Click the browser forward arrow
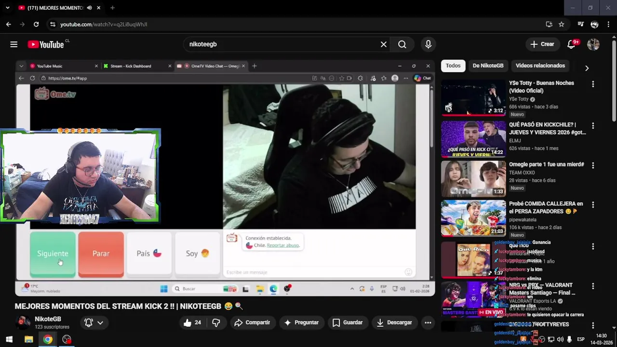Viewport: 617px width, 347px height. click(x=22, y=24)
